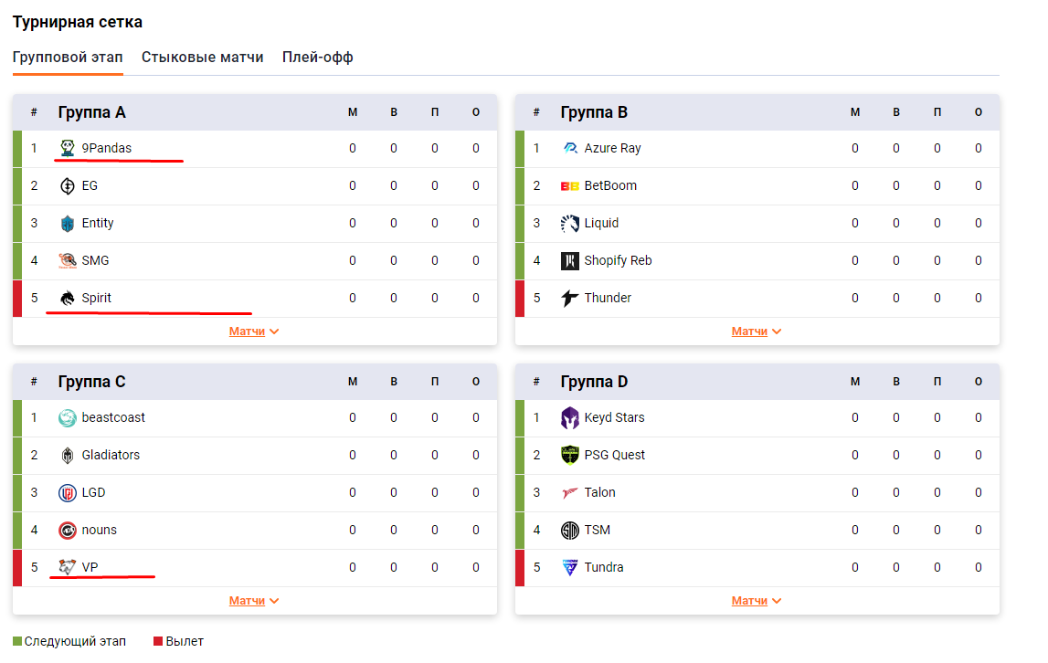Screen dimensions: 1048x663
Task: Expand Матчи under Группа A
Action: pos(253,331)
